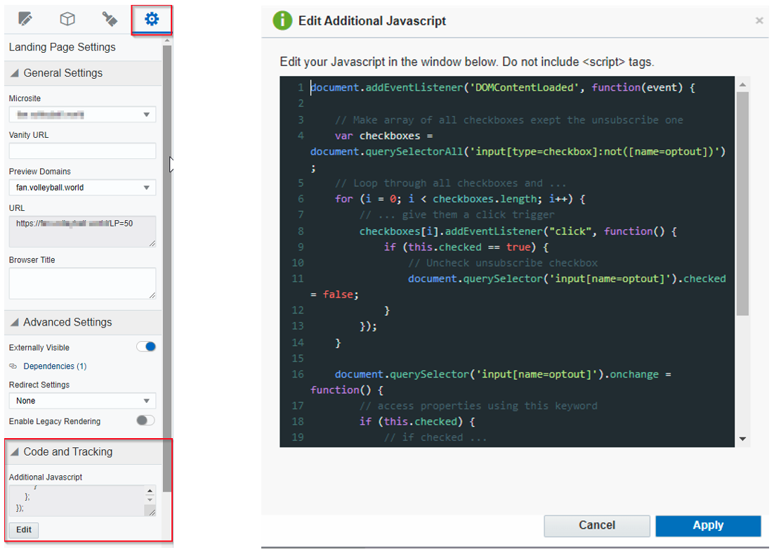Click line 18 'if (this.checked) {'

(417, 421)
